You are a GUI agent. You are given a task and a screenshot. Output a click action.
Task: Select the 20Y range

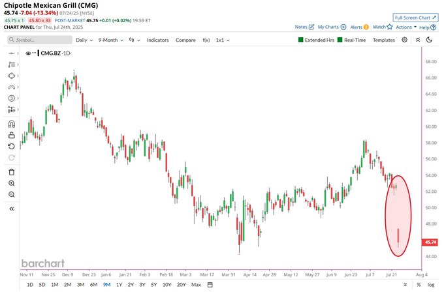[182, 285]
